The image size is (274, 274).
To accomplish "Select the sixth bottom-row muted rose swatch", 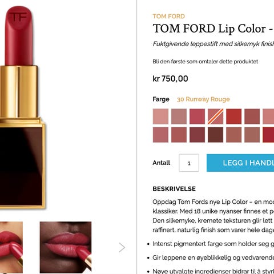I will (252, 135).
